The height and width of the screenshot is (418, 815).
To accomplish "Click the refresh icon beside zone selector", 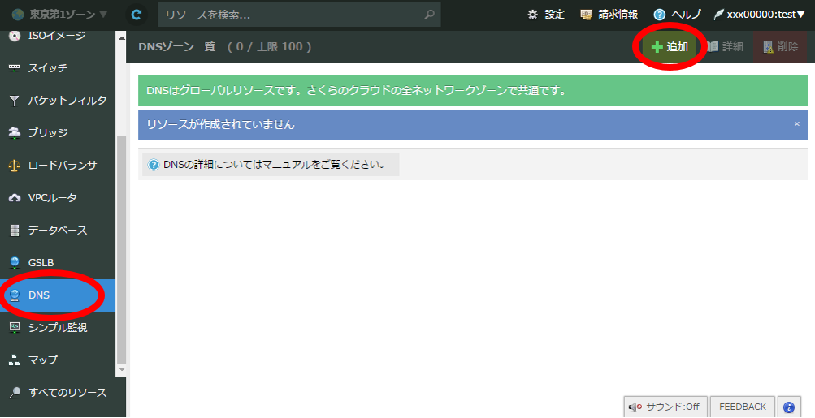I will [137, 15].
